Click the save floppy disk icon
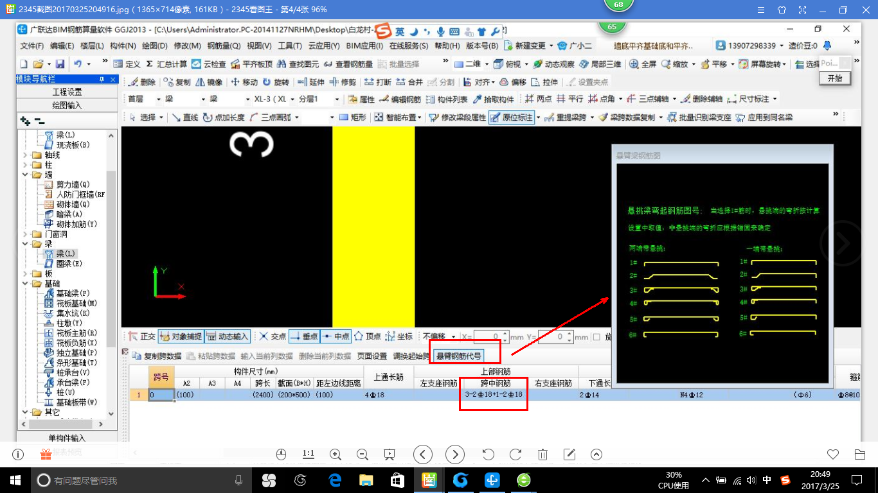 coord(60,64)
